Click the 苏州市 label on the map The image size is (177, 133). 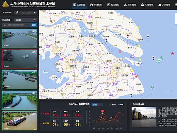(x=73, y=66)
